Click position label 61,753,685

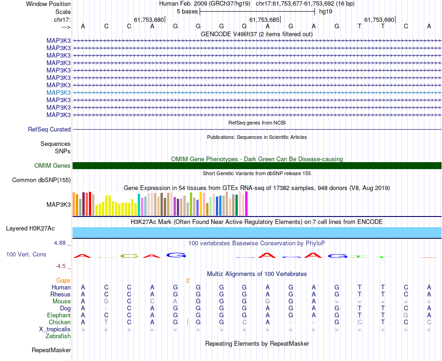coord(264,20)
